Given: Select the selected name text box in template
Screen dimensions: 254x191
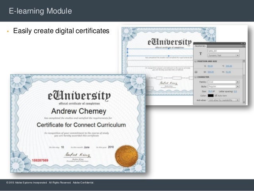Looking at the screenshot, I should pyautogui.click(x=160, y=52).
